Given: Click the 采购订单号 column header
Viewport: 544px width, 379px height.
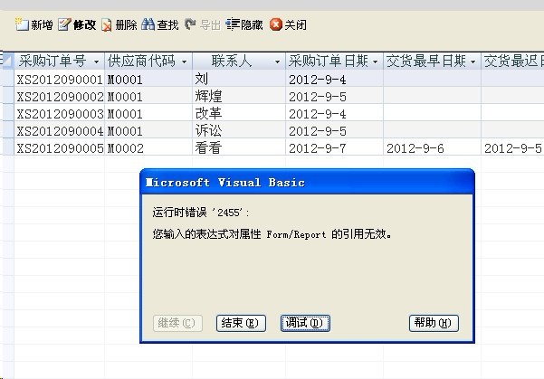Looking at the screenshot, I should coord(60,61).
